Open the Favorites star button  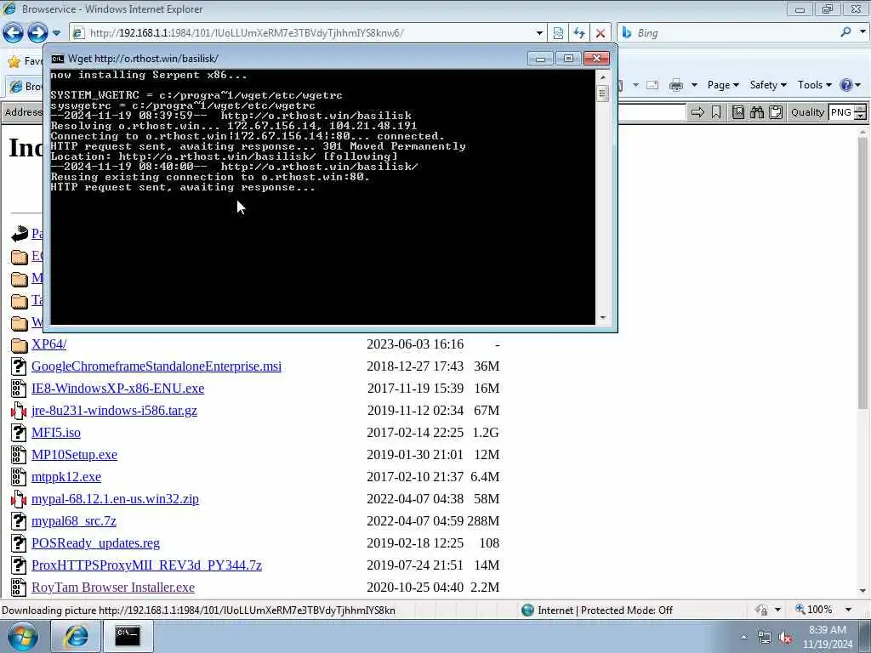coord(14,61)
